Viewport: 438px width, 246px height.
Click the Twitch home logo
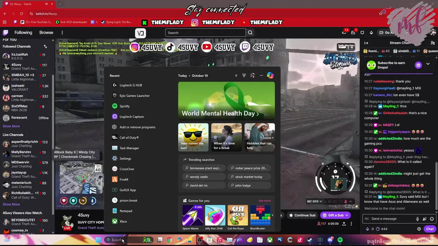[5, 32]
